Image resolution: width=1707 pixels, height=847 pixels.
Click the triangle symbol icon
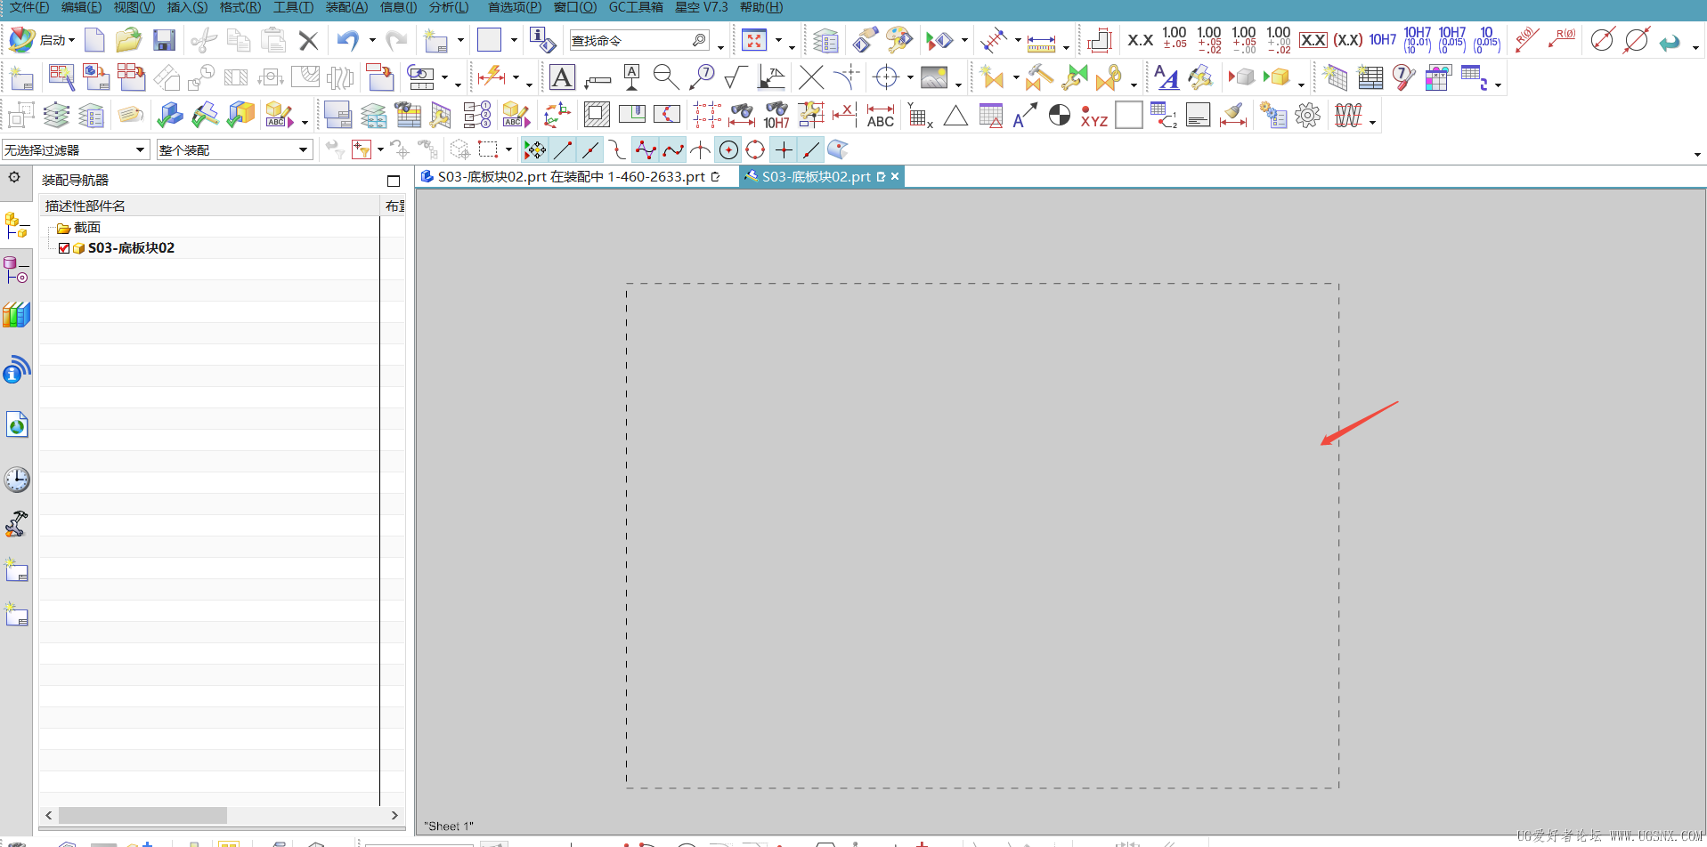pyautogui.click(x=955, y=116)
